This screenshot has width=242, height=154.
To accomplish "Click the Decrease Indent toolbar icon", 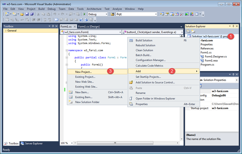I will tap(34, 20).
